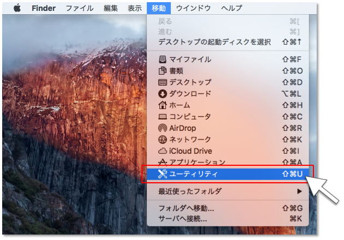Open the 表示 menu
The height and width of the screenshot is (240, 344).
(x=135, y=8)
